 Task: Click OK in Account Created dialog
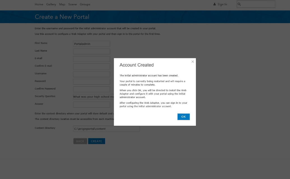click(184, 117)
